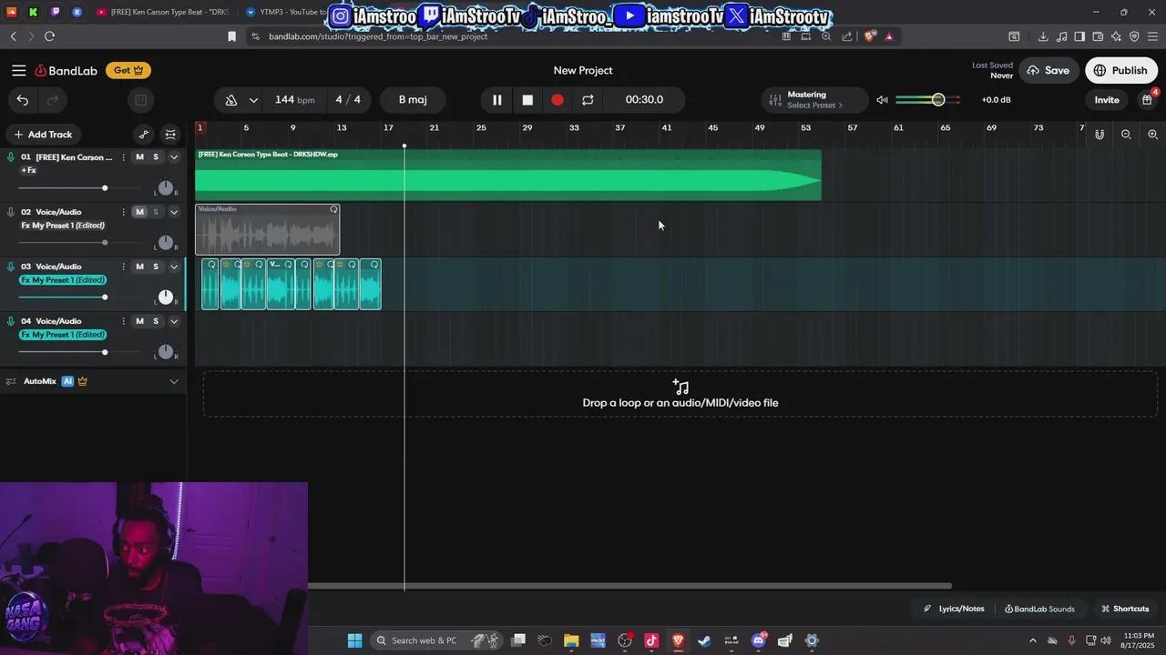Viewport: 1166px width, 655px height.
Task: Mute track 03 Voice/Audio
Action: (139, 267)
